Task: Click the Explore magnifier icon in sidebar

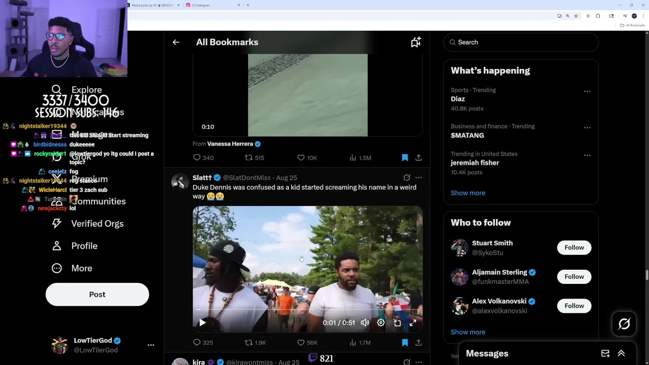Action: (57, 90)
